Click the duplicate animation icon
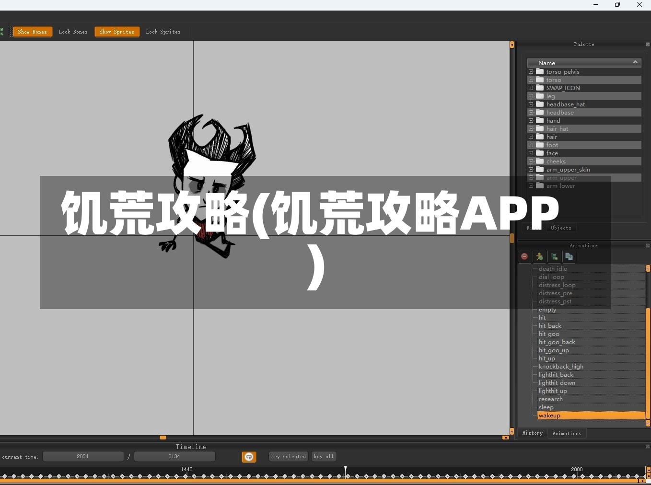This screenshot has height=485, width=651. pyautogui.click(x=569, y=257)
